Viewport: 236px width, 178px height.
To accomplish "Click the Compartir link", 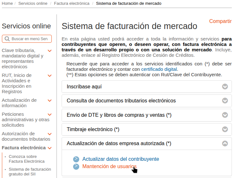I will pyautogui.click(x=220, y=21).
